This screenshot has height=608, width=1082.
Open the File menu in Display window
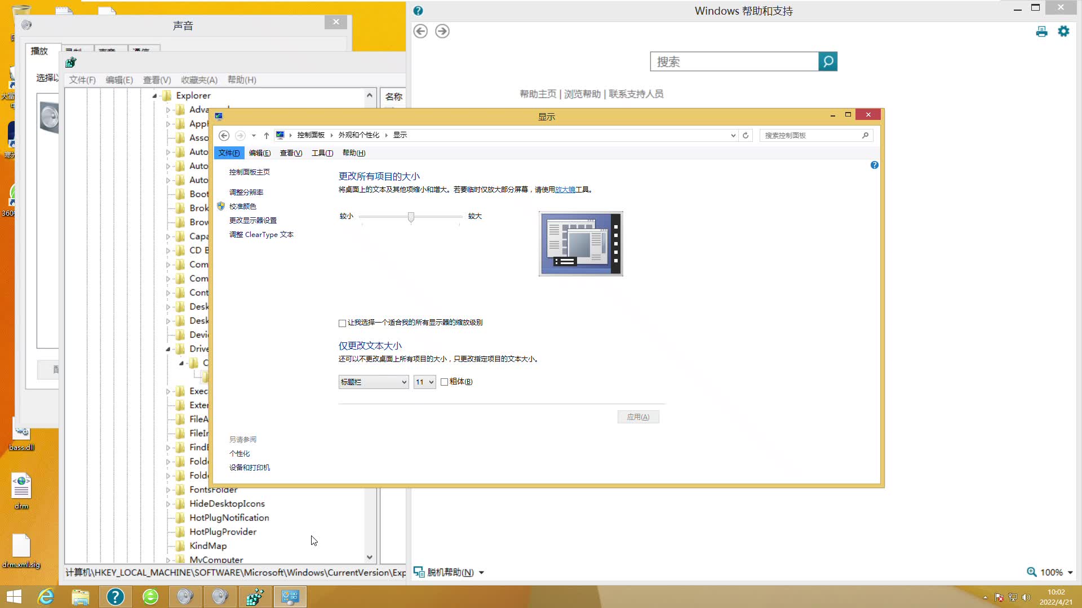click(x=229, y=153)
